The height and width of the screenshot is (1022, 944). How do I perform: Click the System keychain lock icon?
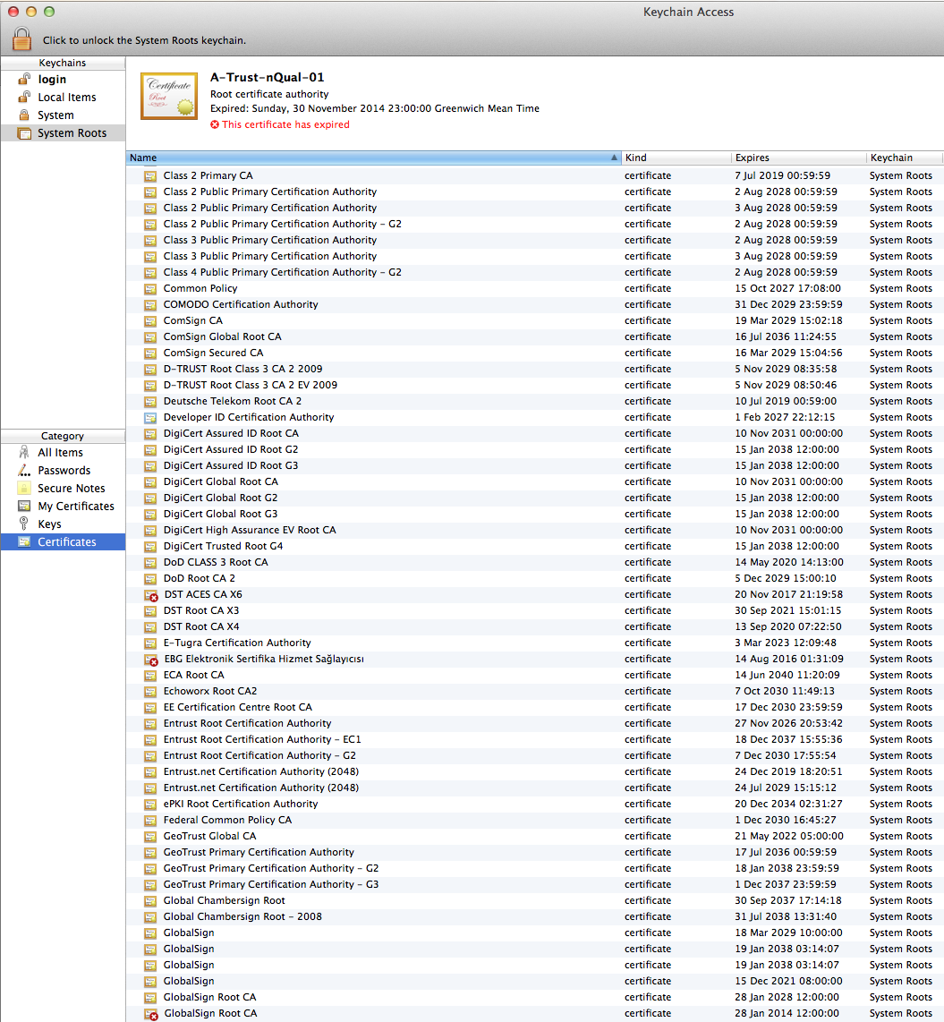click(24, 115)
